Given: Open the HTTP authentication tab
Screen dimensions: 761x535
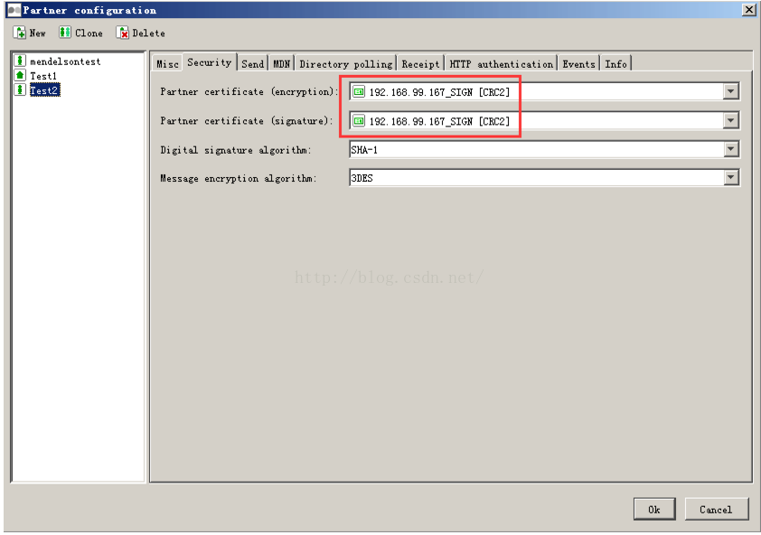Looking at the screenshot, I should 501,63.
